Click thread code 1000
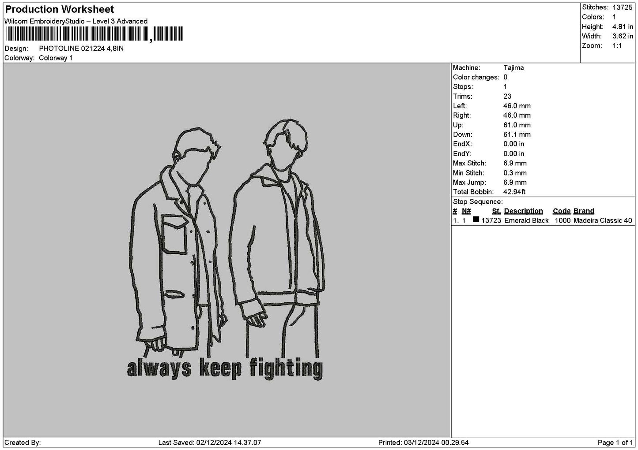This screenshot has width=638, height=450. 562,221
